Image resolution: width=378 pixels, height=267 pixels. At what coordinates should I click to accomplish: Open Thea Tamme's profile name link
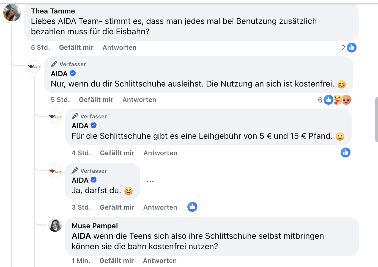click(x=53, y=11)
